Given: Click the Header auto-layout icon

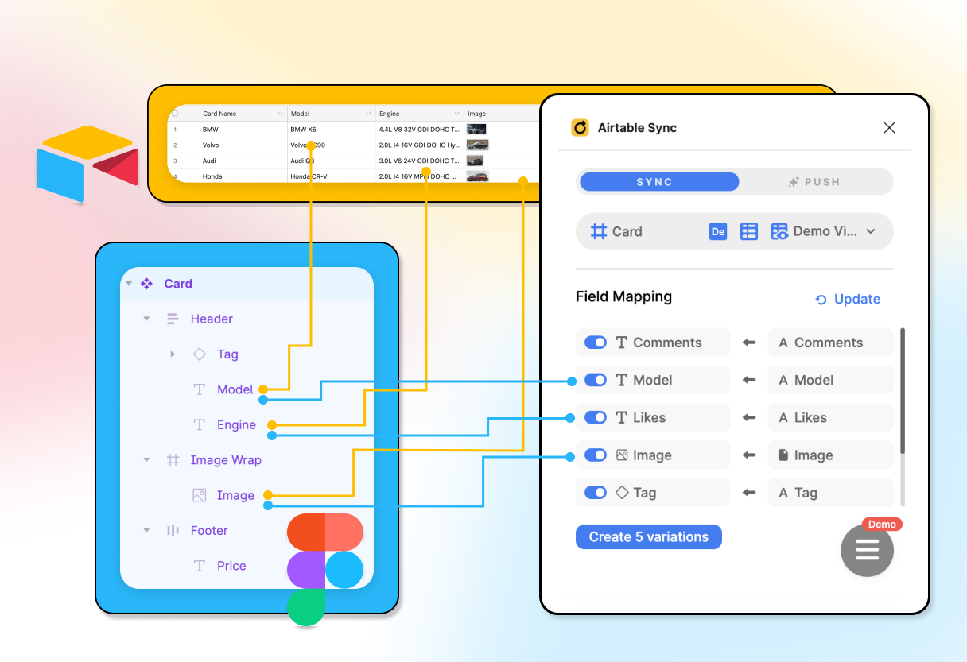Looking at the screenshot, I should (173, 319).
